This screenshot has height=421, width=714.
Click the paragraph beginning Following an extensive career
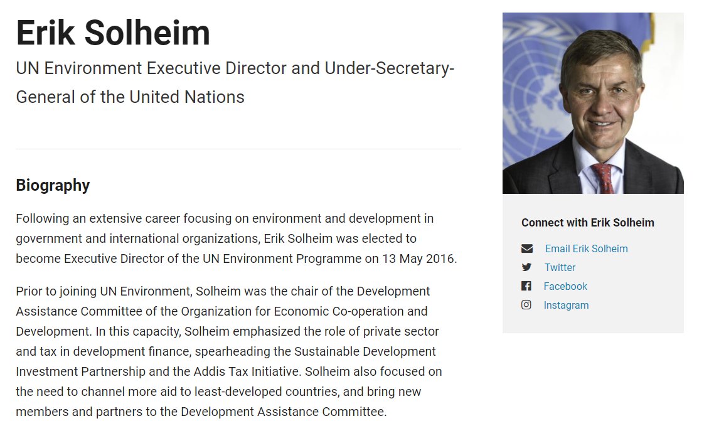tap(237, 238)
